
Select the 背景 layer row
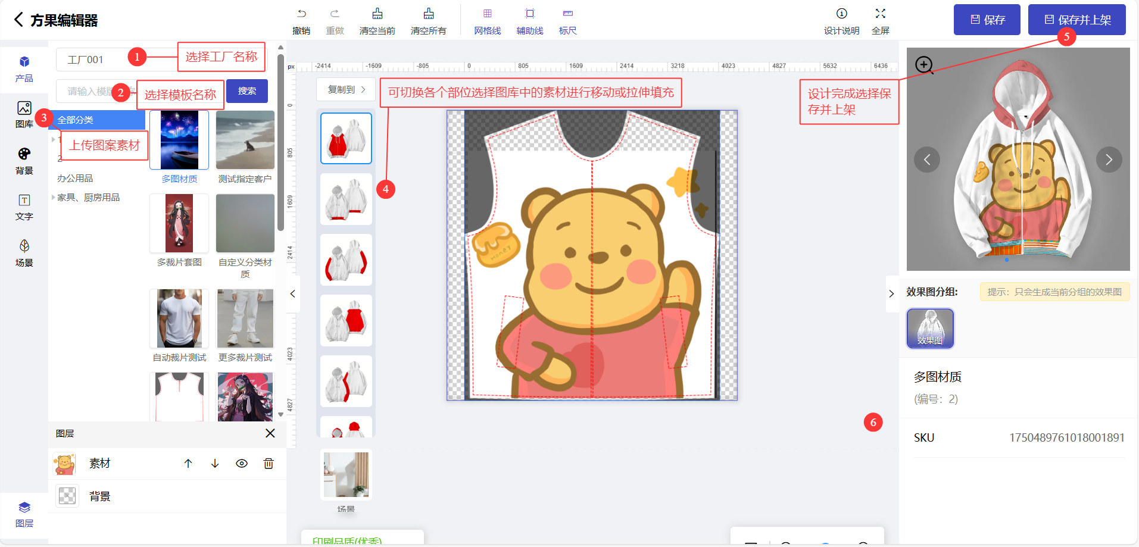[167, 496]
